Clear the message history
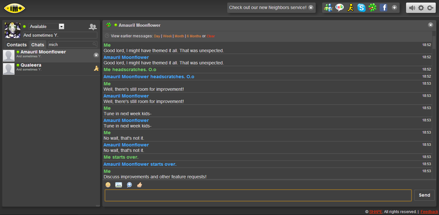439x215 pixels. click(x=211, y=36)
